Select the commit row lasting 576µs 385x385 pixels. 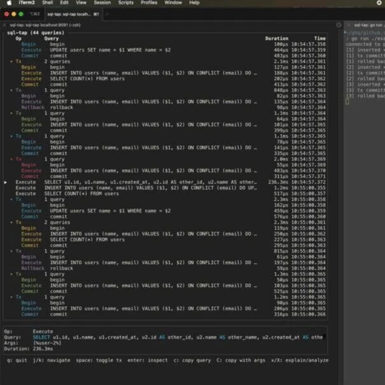coord(166,217)
